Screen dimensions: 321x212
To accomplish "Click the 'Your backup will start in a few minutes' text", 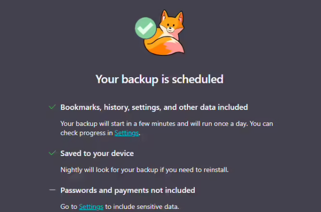I will 129,123.
